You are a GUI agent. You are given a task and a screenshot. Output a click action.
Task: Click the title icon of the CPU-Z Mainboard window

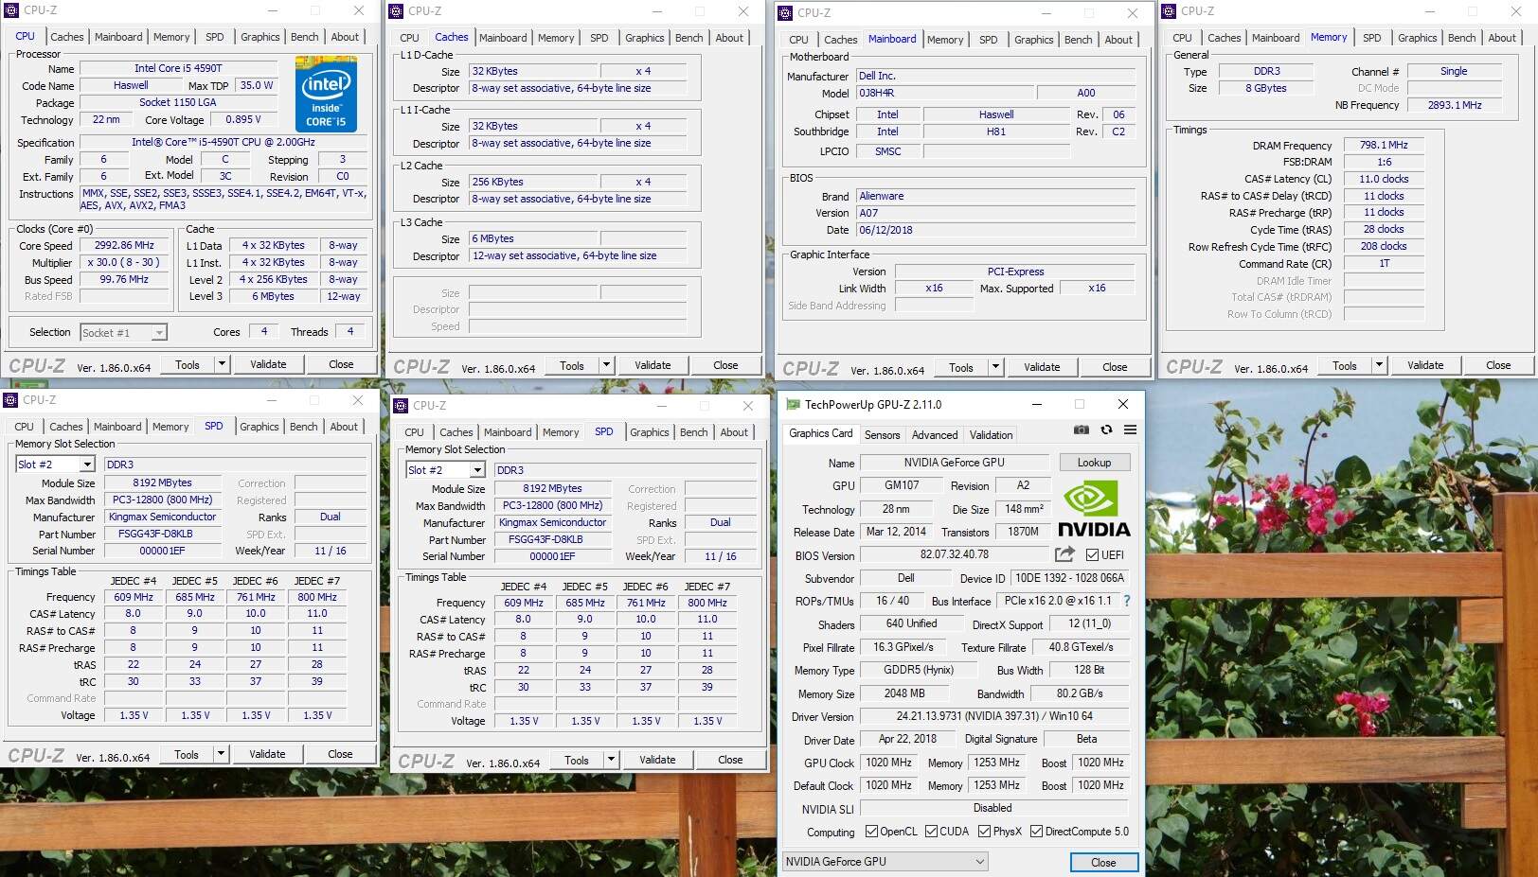(785, 13)
